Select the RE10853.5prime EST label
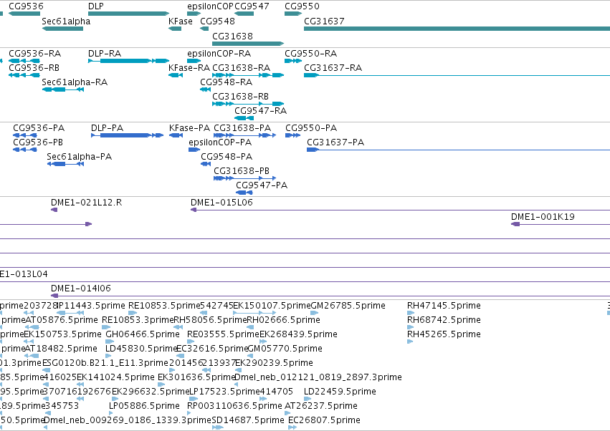This screenshot has height=431, width=610. click(x=164, y=306)
